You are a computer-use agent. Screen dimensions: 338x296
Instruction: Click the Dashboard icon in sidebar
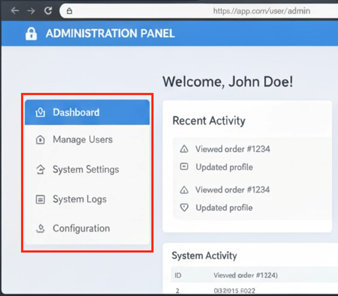pos(40,112)
